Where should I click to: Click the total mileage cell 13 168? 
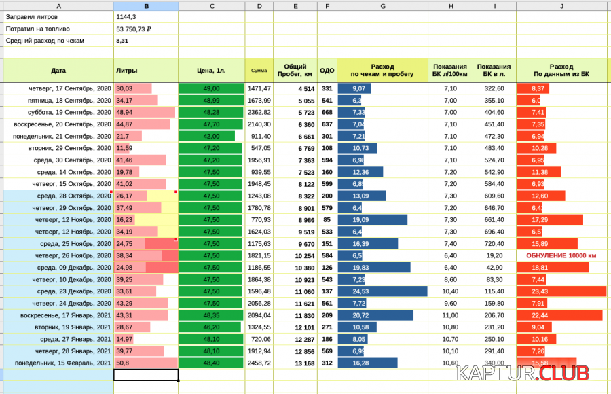click(295, 363)
